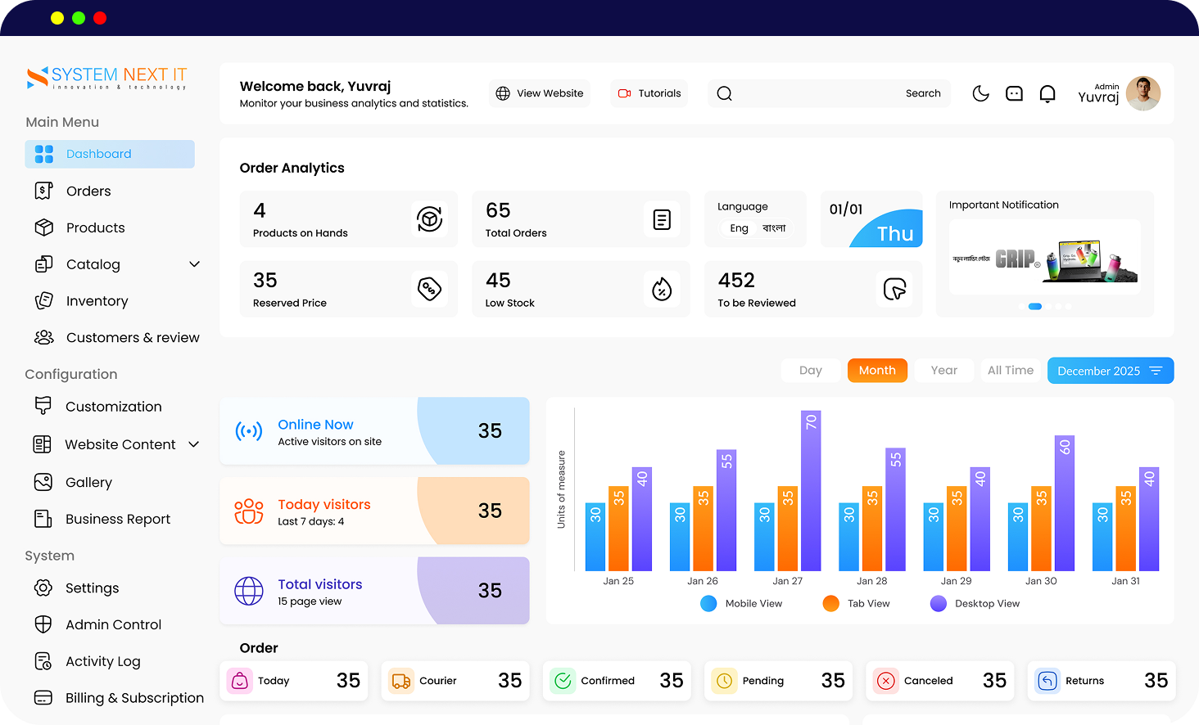The width and height of the screenshot is (1199, 725).
Task: Click the View Website button
Action: click(540, 93)
